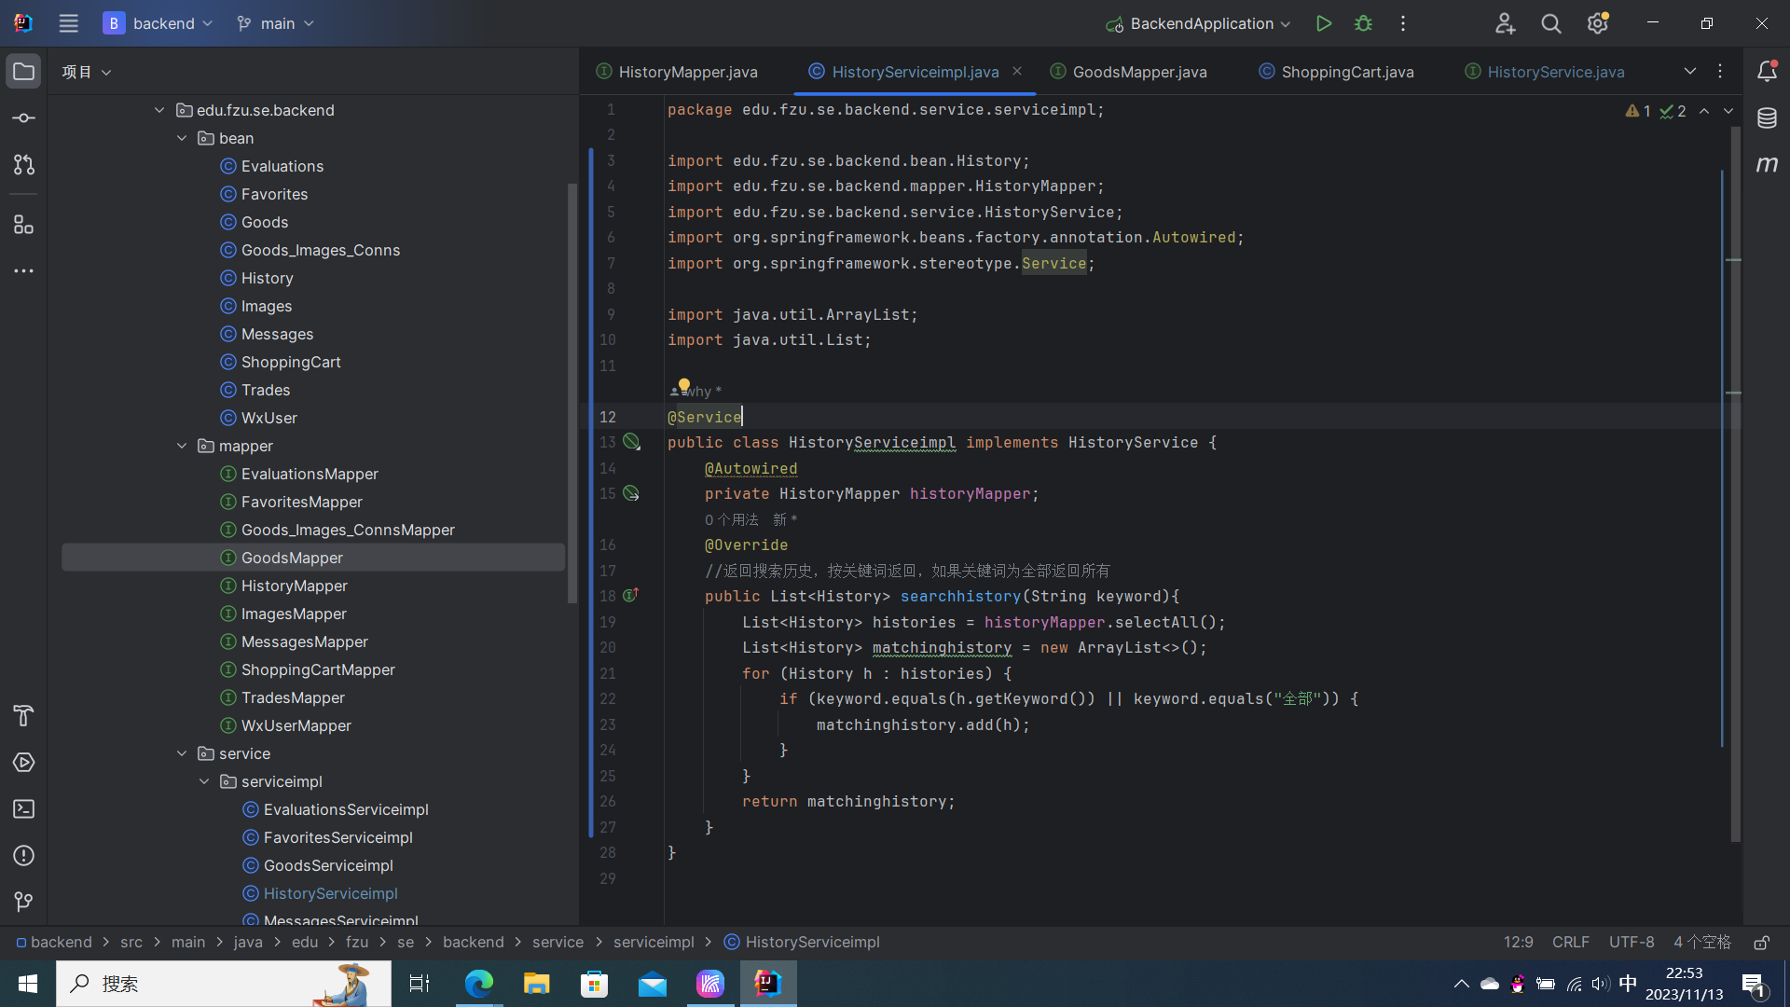
Task: Run BackendApplication with the green play button
Action: pyautogui.click(x=1323, y=23)
